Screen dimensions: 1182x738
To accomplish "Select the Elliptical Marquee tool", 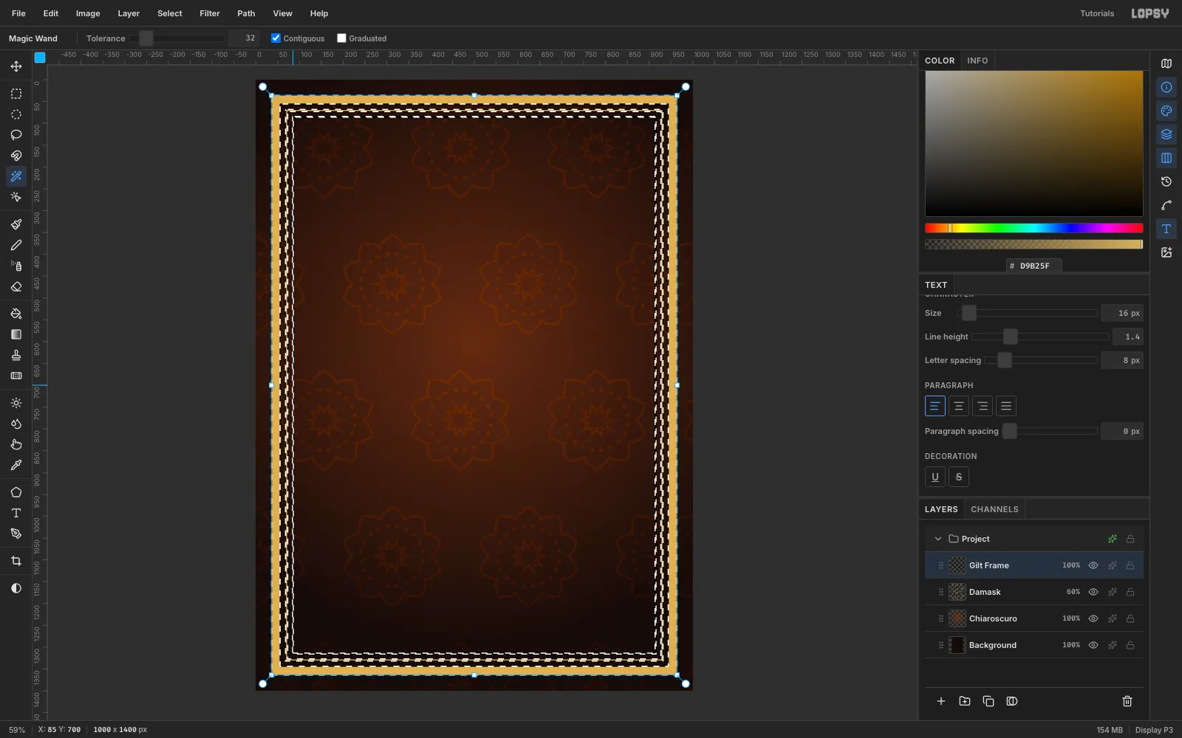I will tap(16, 114).
